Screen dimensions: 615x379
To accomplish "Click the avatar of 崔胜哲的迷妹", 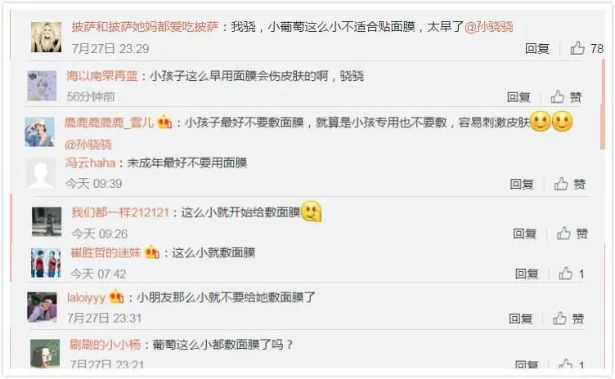I will point(46,263).
